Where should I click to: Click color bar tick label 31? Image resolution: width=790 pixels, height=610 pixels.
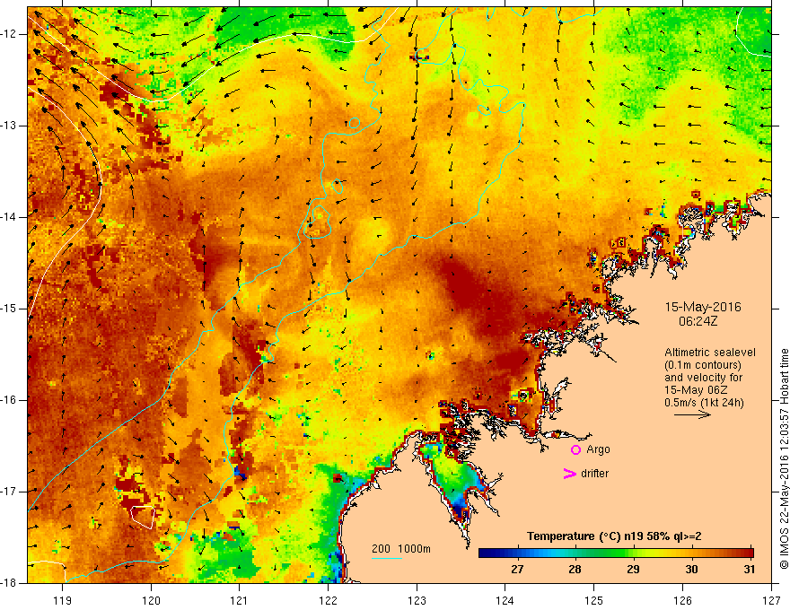coord(750,570)
